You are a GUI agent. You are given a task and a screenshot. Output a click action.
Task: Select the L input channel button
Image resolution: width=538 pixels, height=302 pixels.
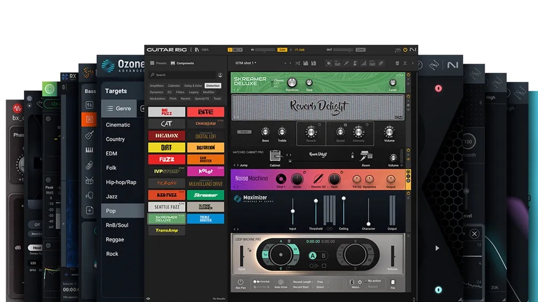[230, 50]
